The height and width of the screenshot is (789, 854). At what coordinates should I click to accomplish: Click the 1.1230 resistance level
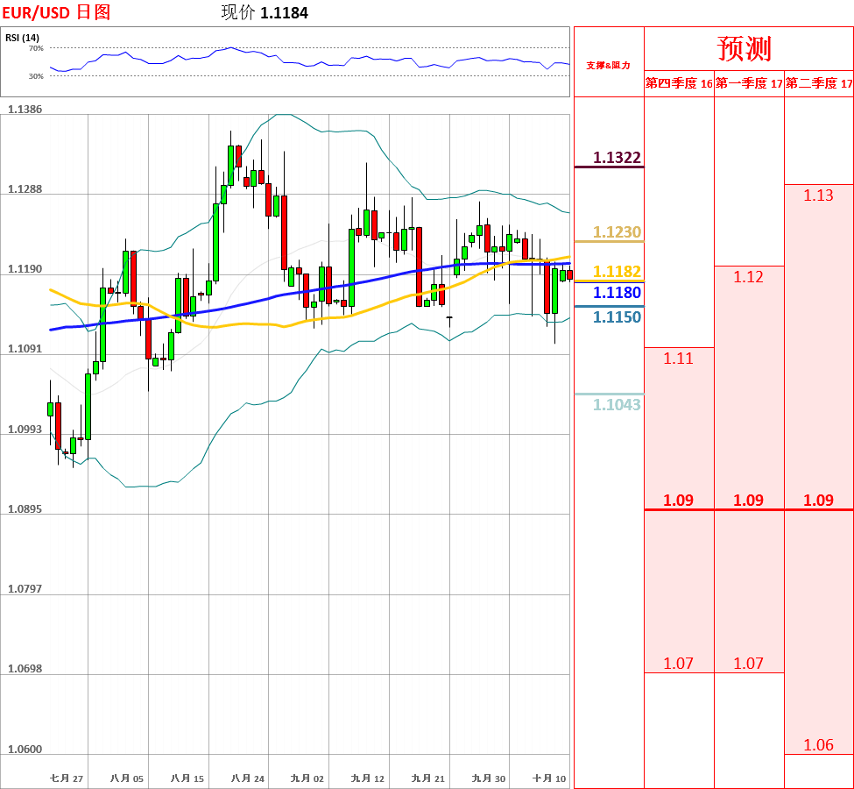(x=617, y=231)
